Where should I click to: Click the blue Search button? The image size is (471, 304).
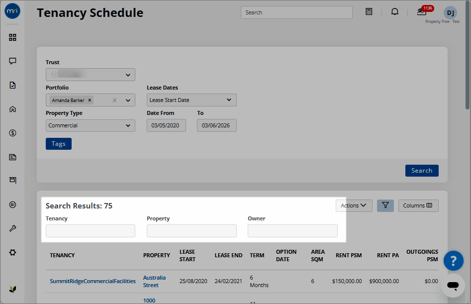pos(422,170)
